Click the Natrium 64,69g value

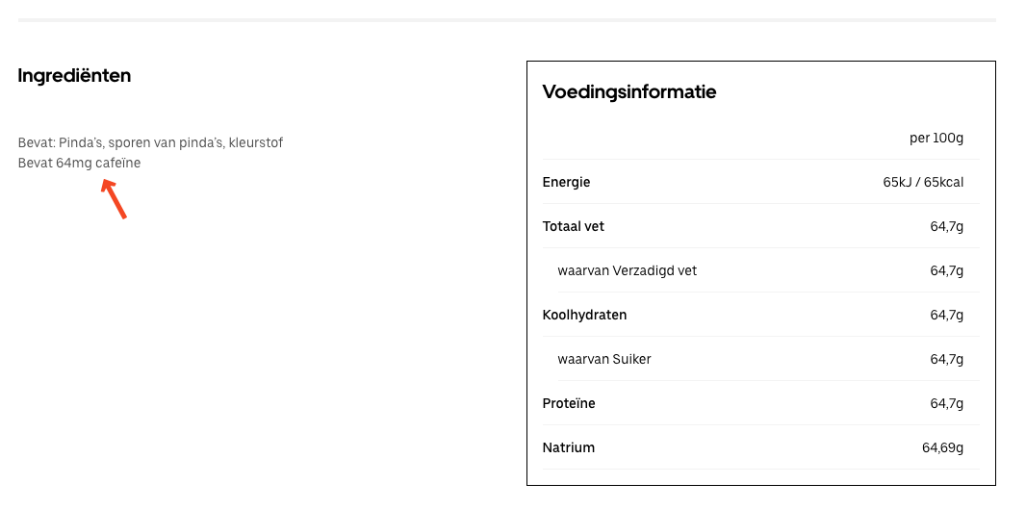pyautogui.click(x=942, y=447)
